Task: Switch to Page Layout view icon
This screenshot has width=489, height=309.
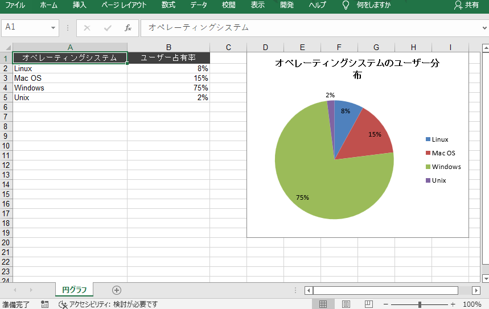Action: [x=346, y=304]
